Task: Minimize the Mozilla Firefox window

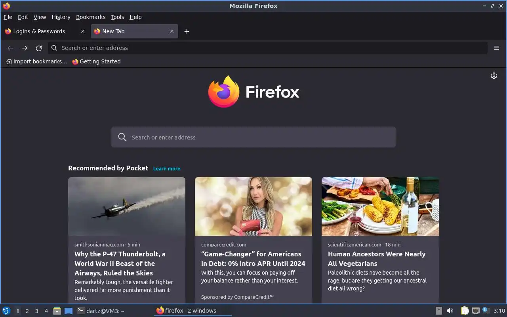Action: (484, 6)
